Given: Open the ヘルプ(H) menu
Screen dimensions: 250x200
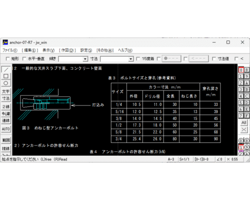Looking at the screenshot, I should click(x=125, y=50).
